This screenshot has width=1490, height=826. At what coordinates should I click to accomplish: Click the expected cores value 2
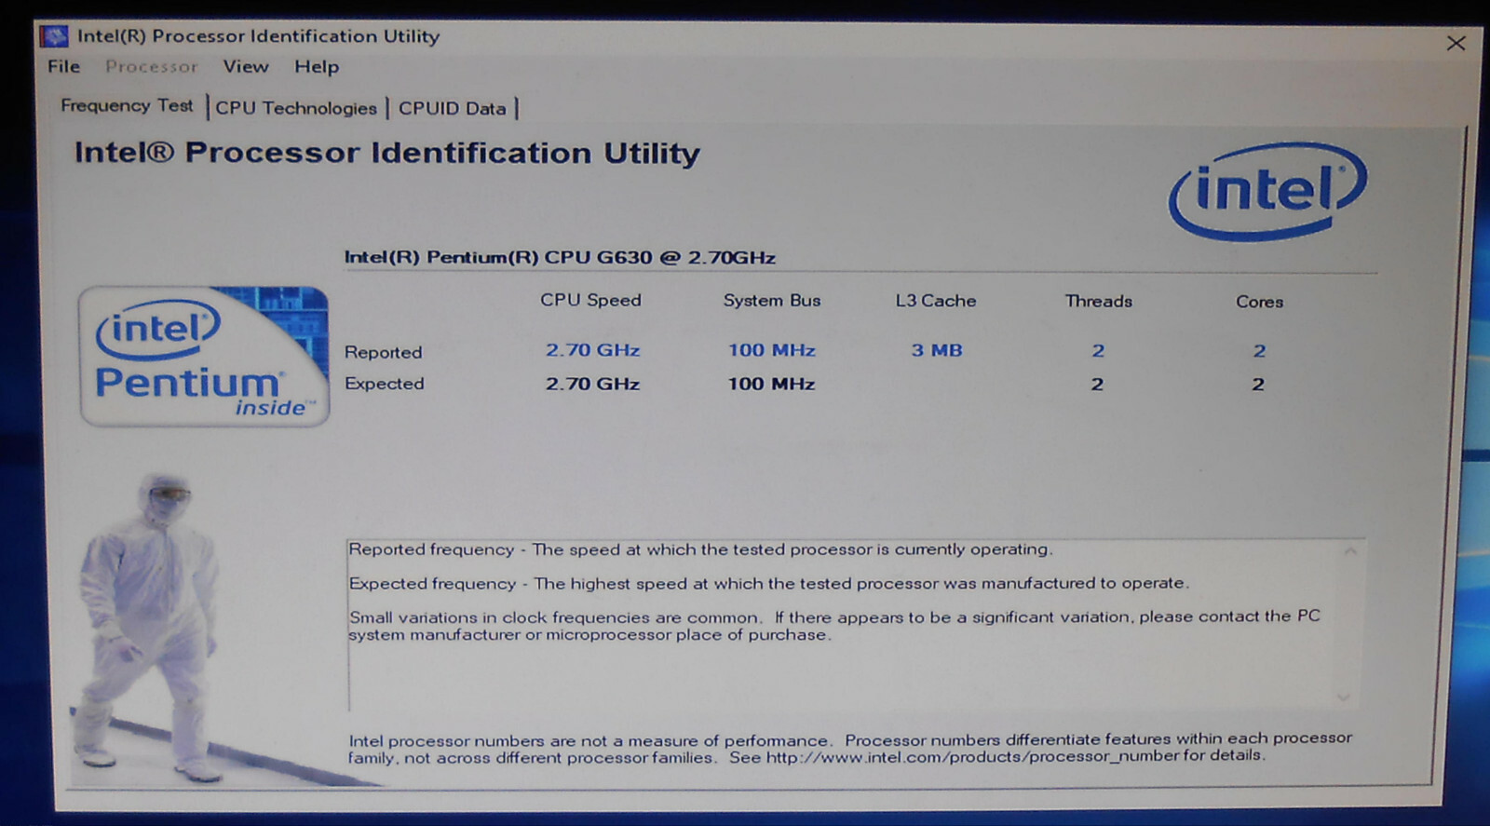pos(1258,385)
